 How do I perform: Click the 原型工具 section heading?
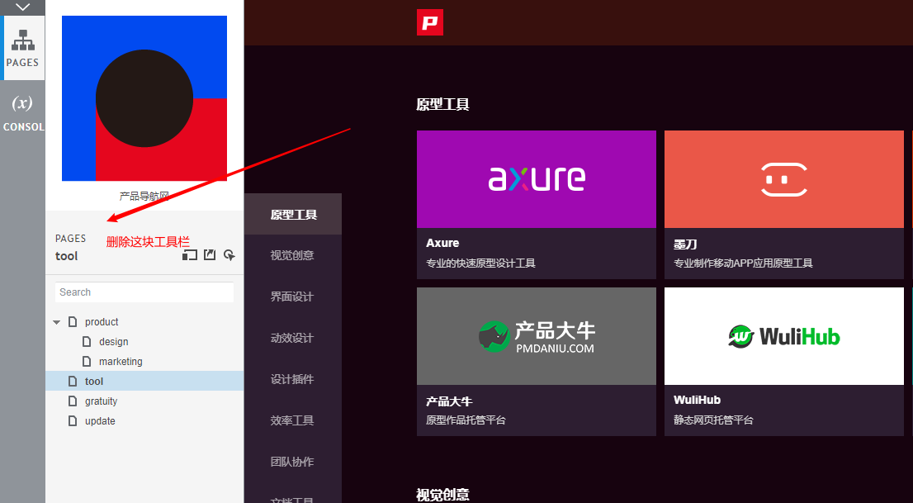442,105
